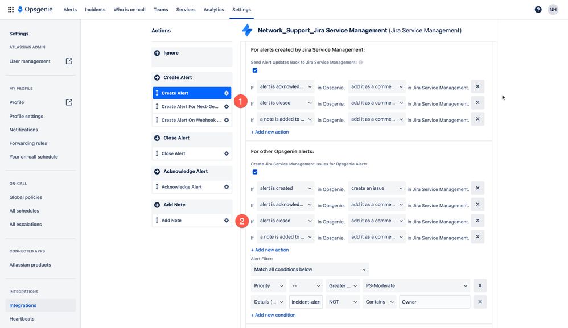Open the 'Greater ...' operator dropdown
This screenshot has height=328, width=568.
[x=343, y=286]
